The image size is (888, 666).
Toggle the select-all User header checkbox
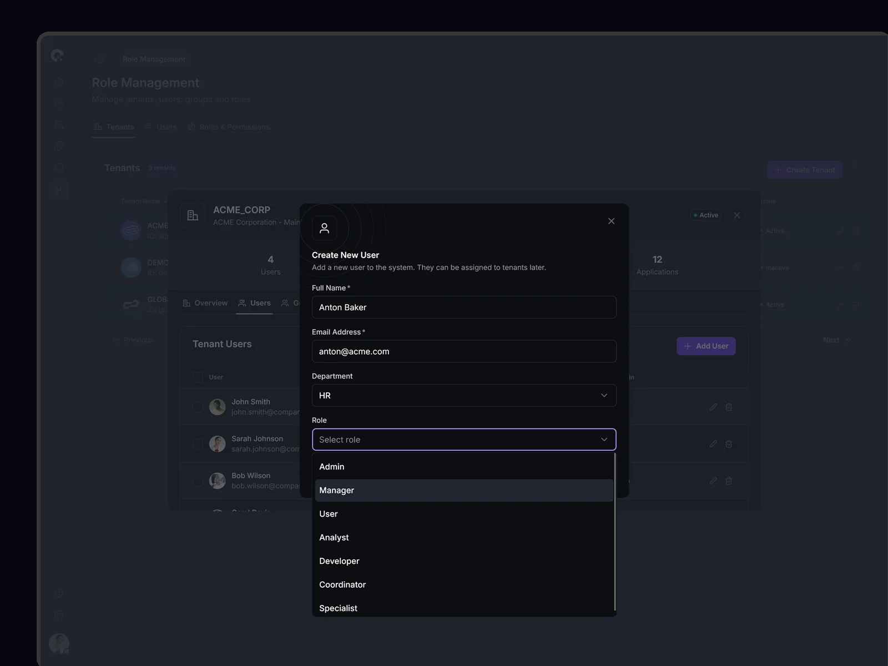tap(198, 377)
